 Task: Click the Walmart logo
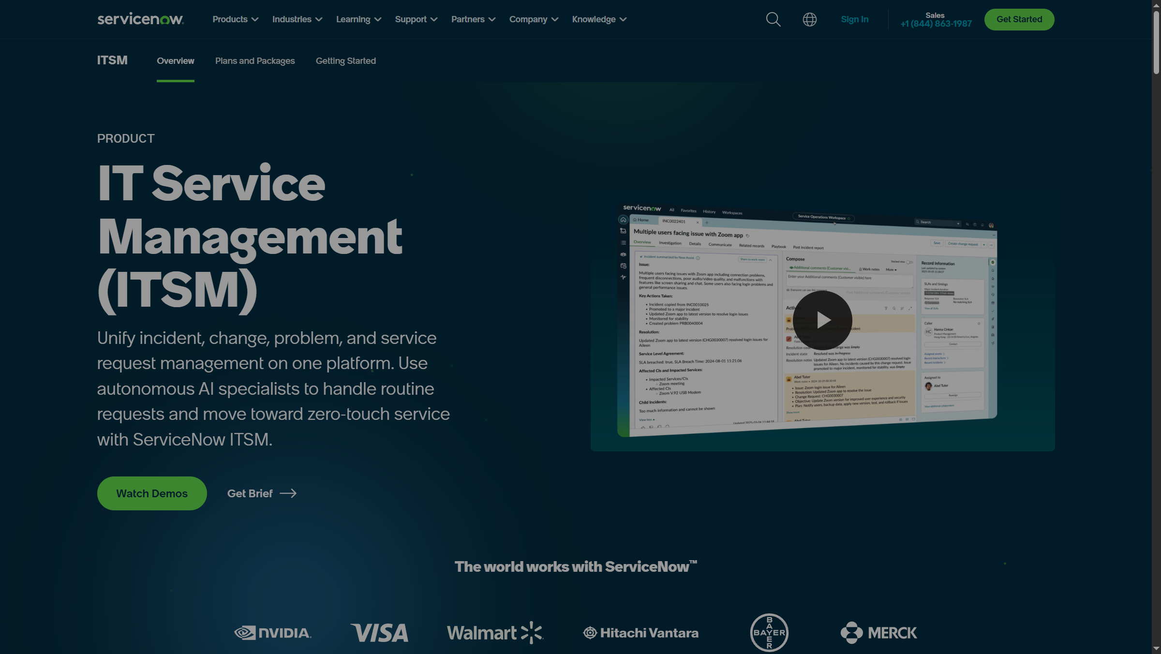(495, 633)
